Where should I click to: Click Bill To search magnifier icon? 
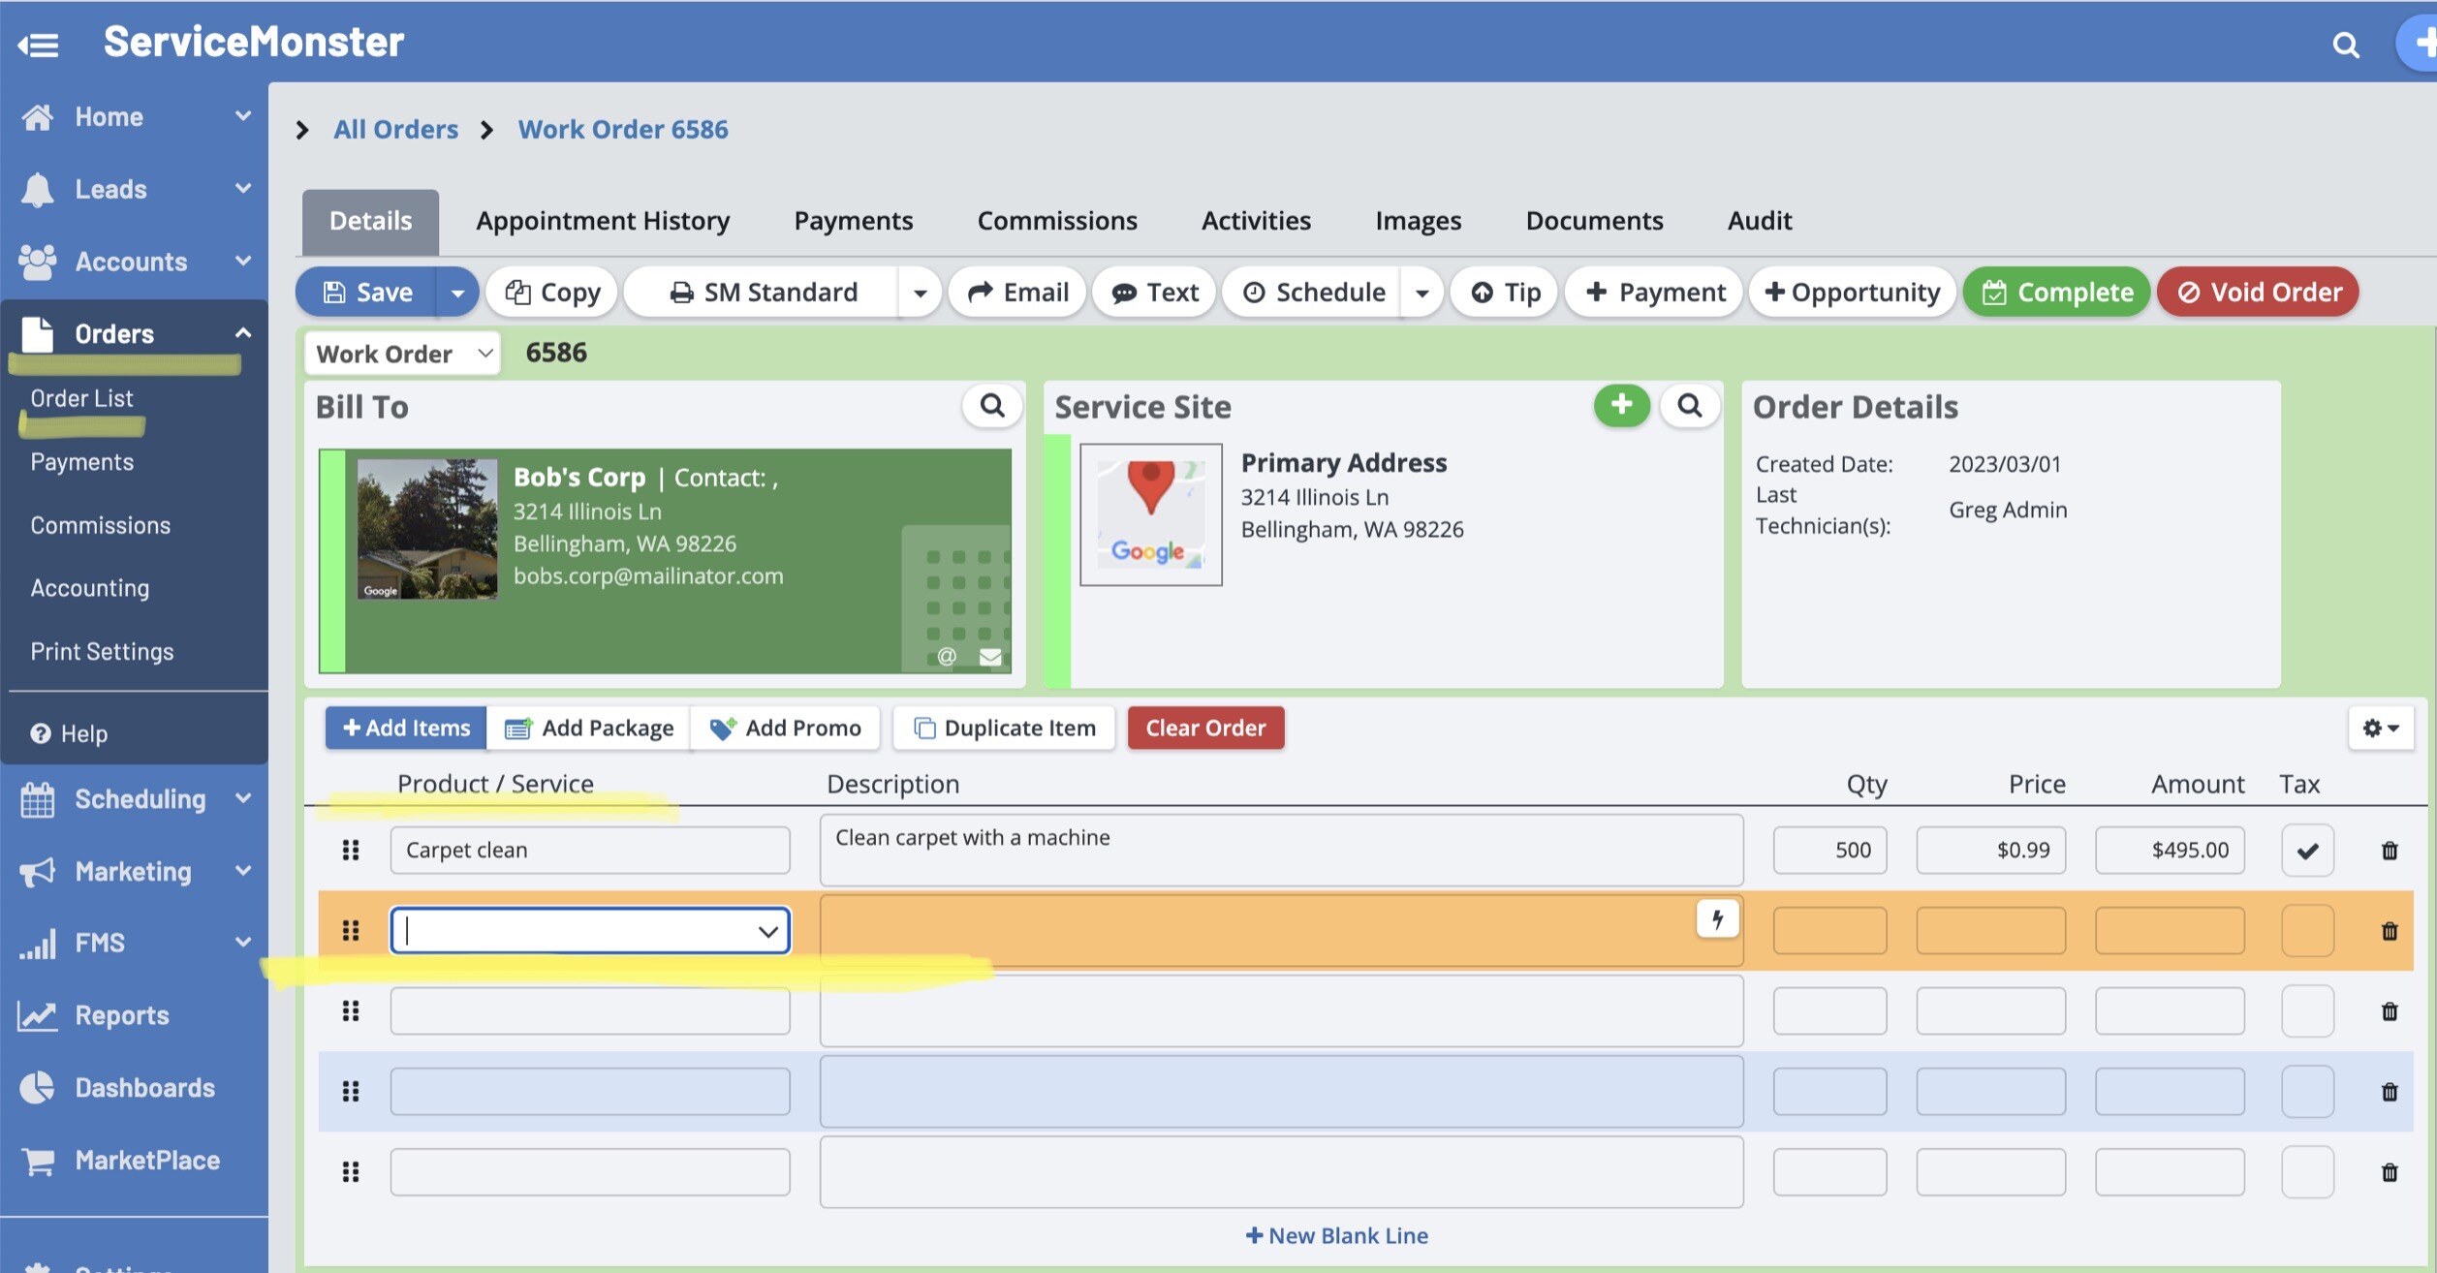pos(991,406)
